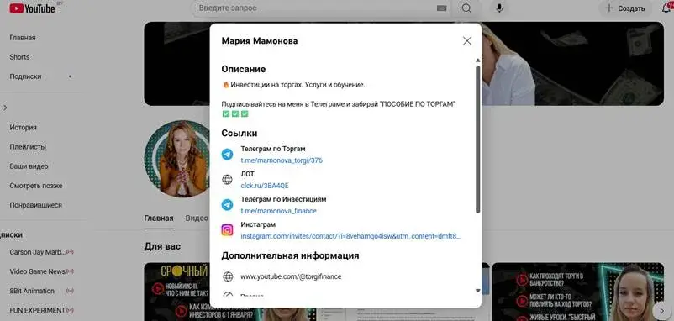This screenshot has width=674, height=321.
Task: Open the on-screen keyboard icon in search
Action: pyautogui.click(x=441, y=8)
